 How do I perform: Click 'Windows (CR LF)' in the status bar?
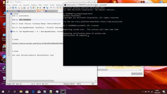(69, 84)
